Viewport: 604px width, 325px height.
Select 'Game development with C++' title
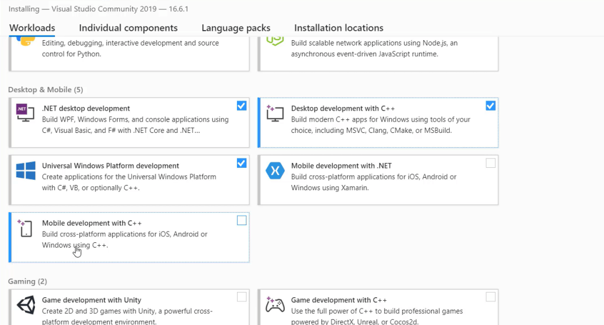coord(339,300)
